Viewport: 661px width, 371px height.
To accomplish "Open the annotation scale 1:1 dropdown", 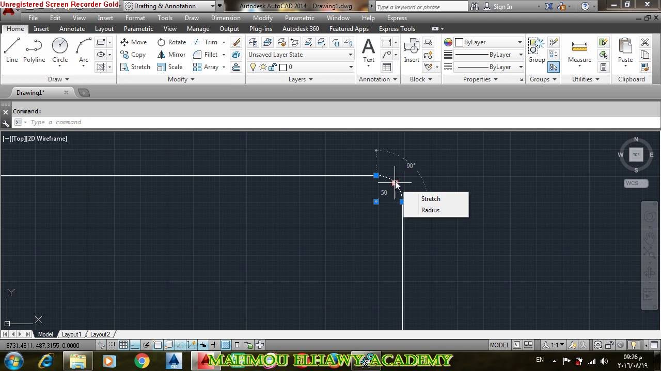I will pyautogui.click(x=554, y=345).
